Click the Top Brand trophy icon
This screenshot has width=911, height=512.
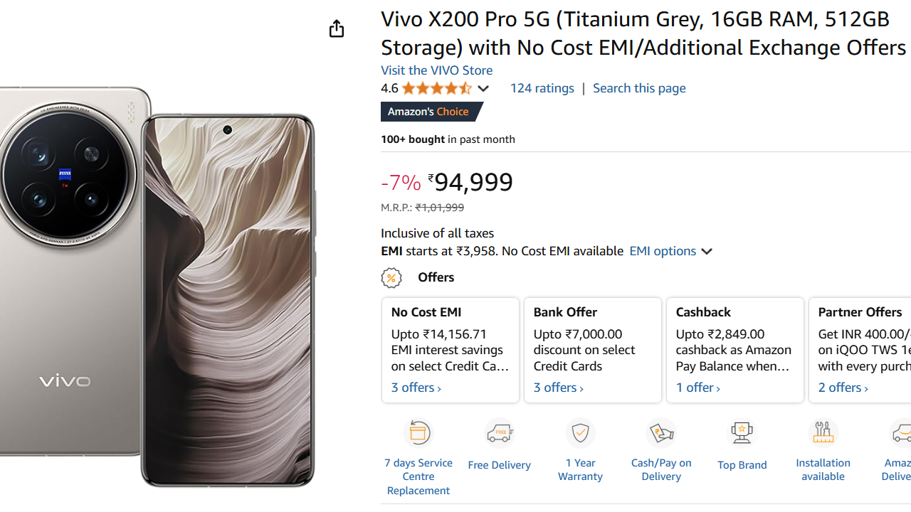click(x=742, y=433)
